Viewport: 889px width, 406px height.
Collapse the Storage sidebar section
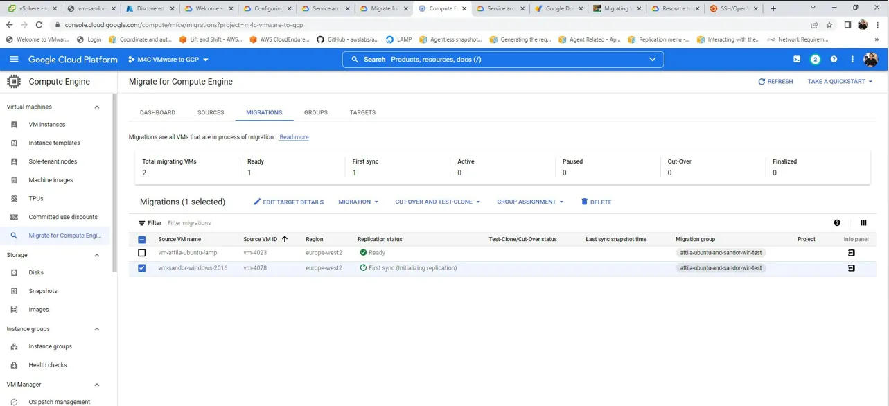[x=97, y=255]
